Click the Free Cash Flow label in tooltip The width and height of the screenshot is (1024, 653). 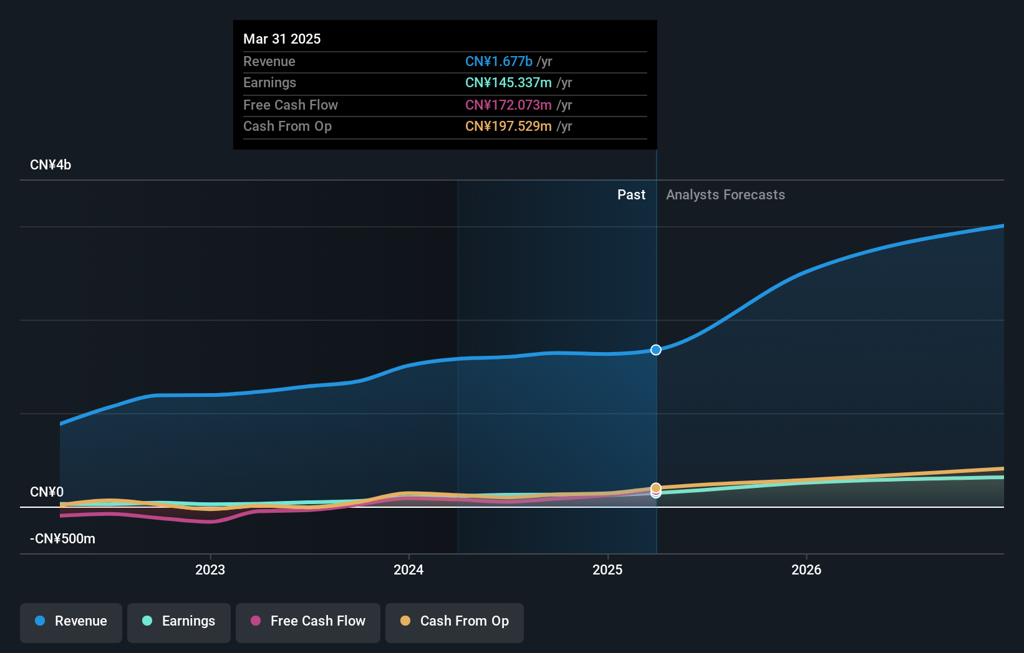[291, 105]
